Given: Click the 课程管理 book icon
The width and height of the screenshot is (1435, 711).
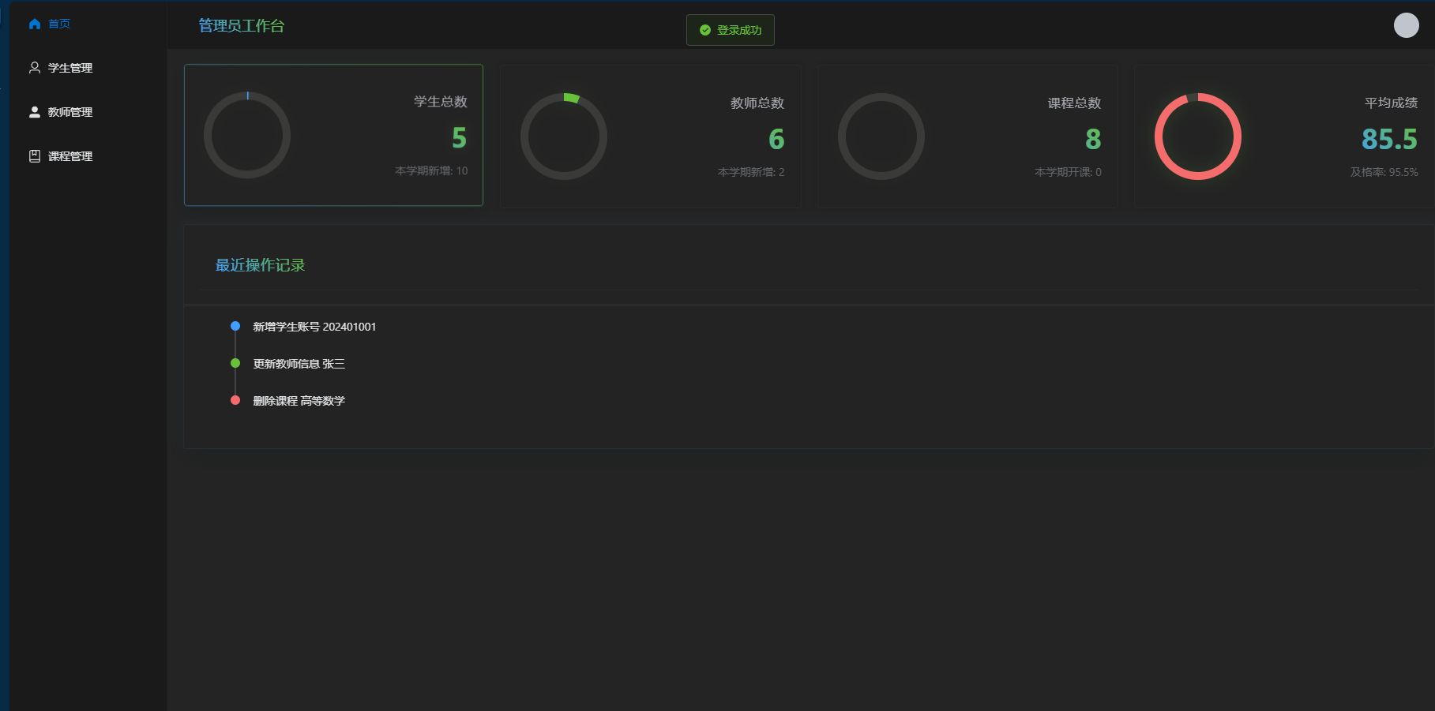Looking at the screenshot, I should click(x=35, y=156).
